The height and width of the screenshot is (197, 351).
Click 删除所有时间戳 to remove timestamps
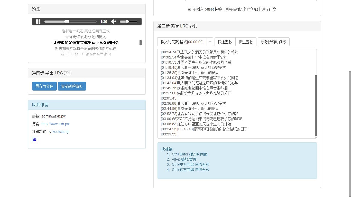(x=273, y=42)
